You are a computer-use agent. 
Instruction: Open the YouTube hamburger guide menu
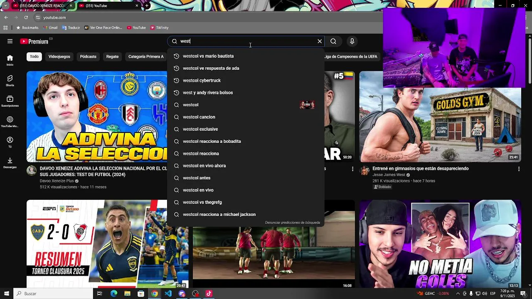[x=10, y=41]
